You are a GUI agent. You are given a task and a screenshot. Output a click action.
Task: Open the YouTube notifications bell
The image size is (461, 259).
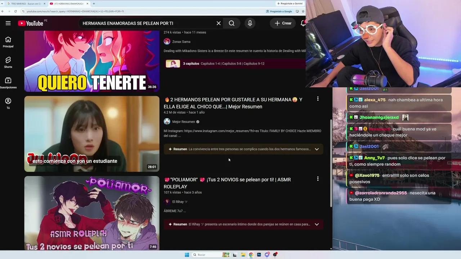pyautogui.click(x=303, y=23)
